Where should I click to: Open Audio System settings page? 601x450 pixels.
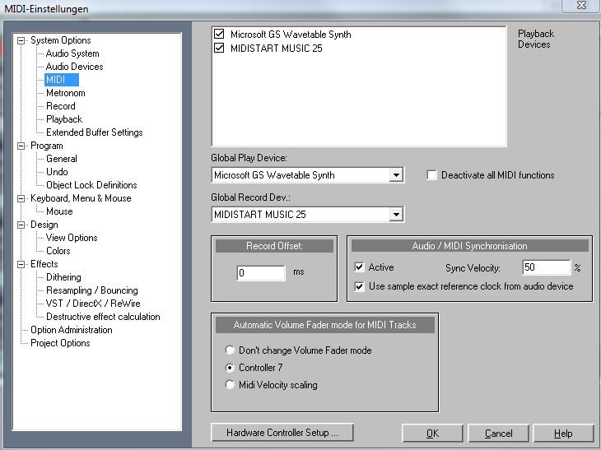click(72, 53)
